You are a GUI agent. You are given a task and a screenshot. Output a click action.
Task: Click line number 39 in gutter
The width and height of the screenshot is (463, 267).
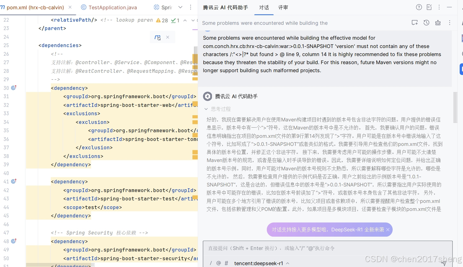(x=6, y=164)
